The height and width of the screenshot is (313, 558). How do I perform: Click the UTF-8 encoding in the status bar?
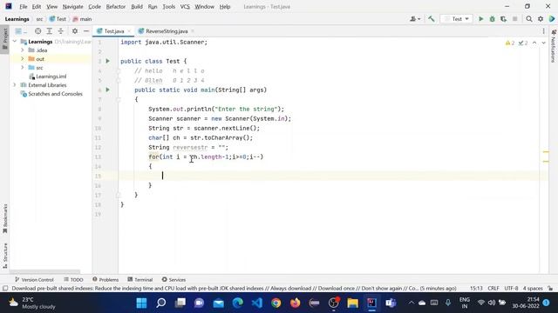[511, 288]
